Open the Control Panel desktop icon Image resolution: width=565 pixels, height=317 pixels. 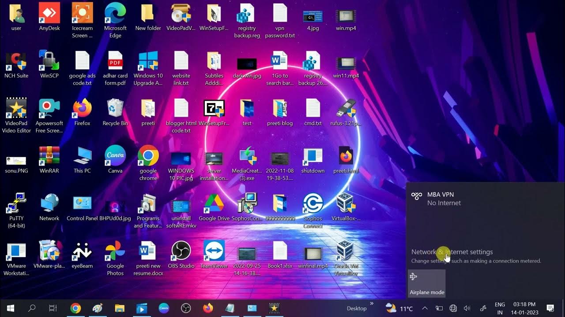click(x=82, y=207)
